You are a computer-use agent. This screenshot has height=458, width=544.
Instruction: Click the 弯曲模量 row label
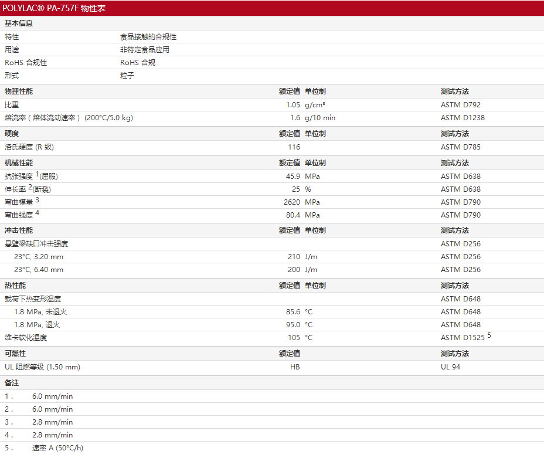point(22,202)
